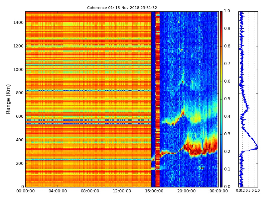Click the 12:00:00 time axis label
Screen dimensions: 266x199
[x=122, y=191]
